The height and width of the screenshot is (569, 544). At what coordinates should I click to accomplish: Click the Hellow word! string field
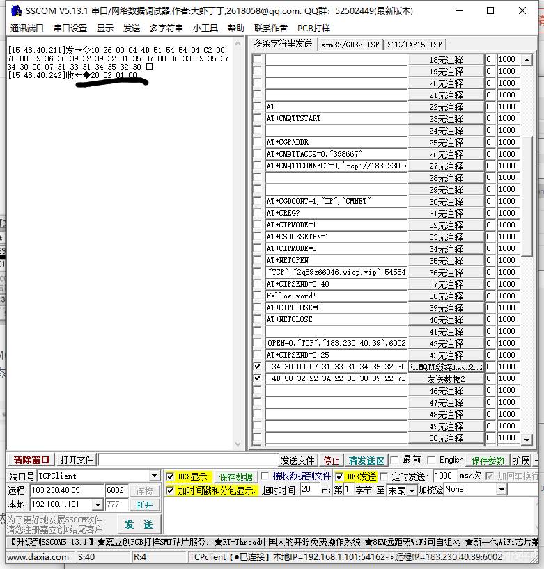click(336, 296)
